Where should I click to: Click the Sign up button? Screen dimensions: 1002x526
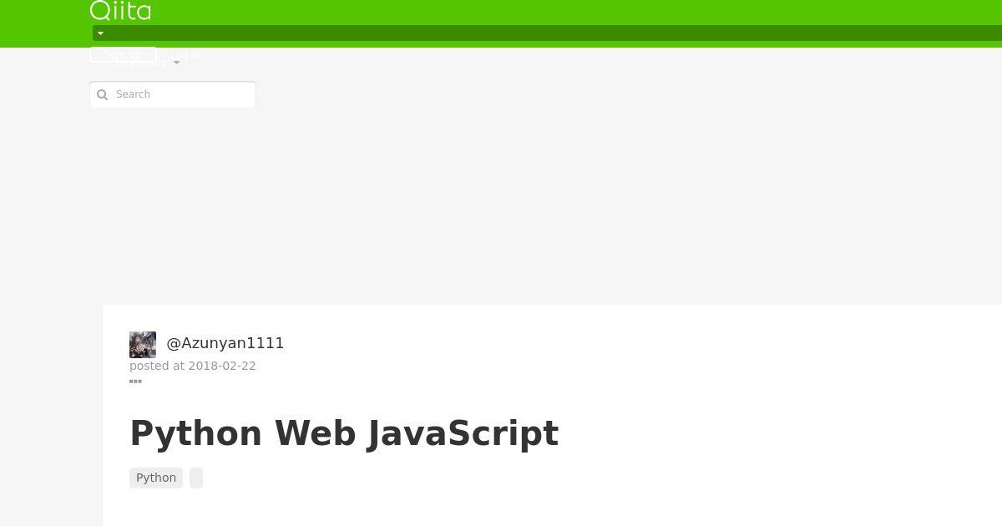123,55
